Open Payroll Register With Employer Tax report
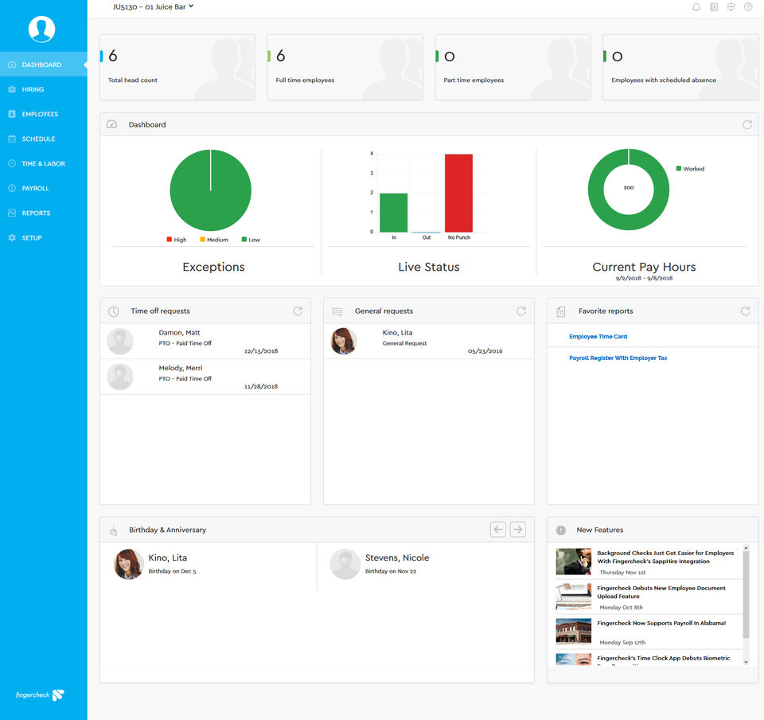The width and height of the screenshot is (764, 720). coord(618,358)
